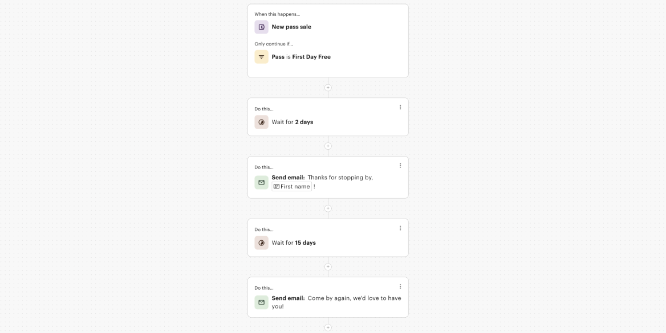Click the New pass sale trigger text
Screen dimensions: 666x333
291,27
